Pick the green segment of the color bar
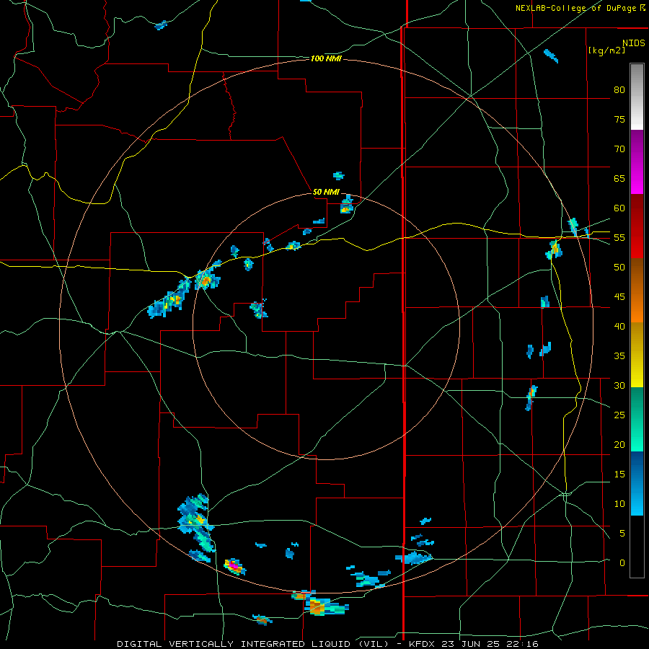 (x=637, y=419)
